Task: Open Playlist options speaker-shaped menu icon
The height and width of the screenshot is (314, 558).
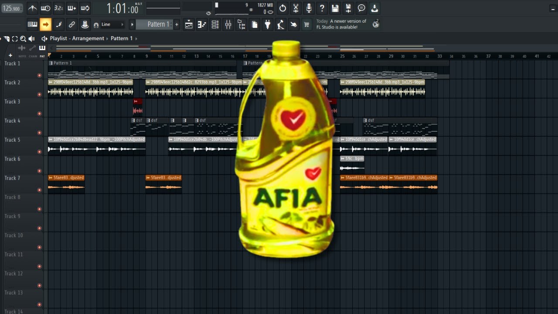Action: [44, 38]
